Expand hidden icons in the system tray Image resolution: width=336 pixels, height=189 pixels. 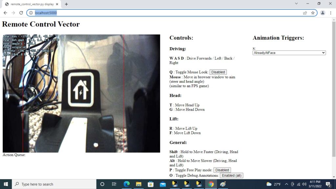pos(286,184)
